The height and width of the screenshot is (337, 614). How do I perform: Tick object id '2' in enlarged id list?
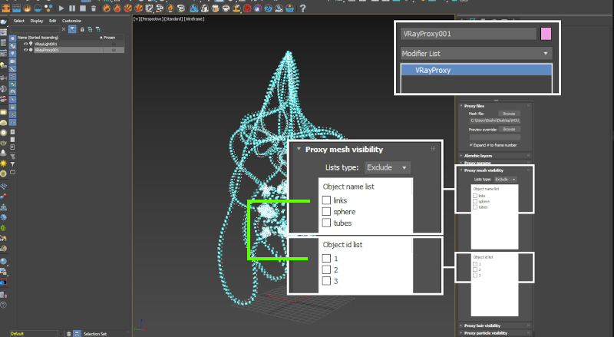[x=327, y=269]
